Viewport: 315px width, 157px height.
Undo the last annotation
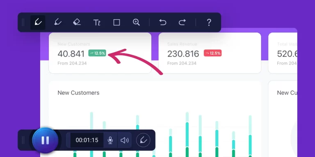click(163, 22)
